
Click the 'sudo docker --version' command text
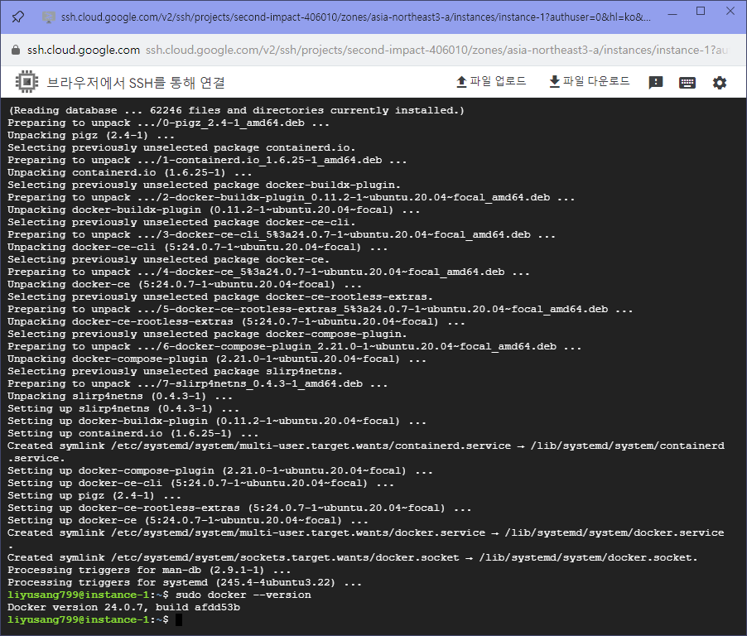(243, 595)
